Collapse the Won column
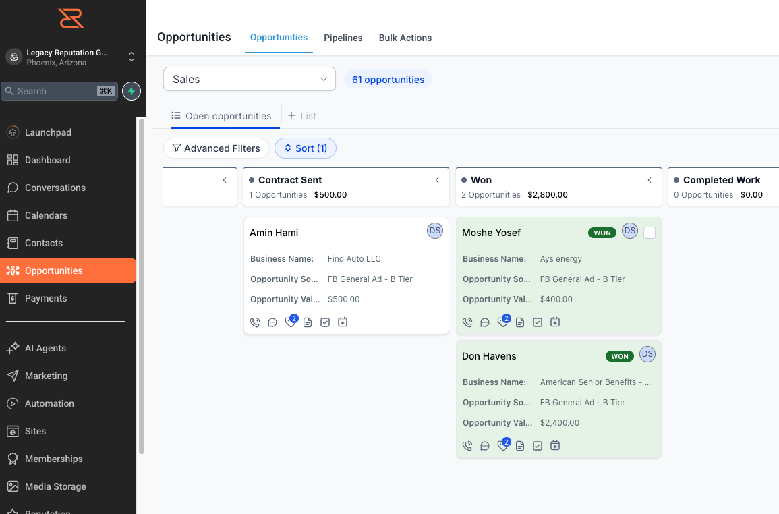The image size is (779, 514). [650, 180]
